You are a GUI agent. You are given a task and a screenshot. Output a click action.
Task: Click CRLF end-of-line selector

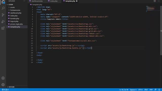click(146, 90)
